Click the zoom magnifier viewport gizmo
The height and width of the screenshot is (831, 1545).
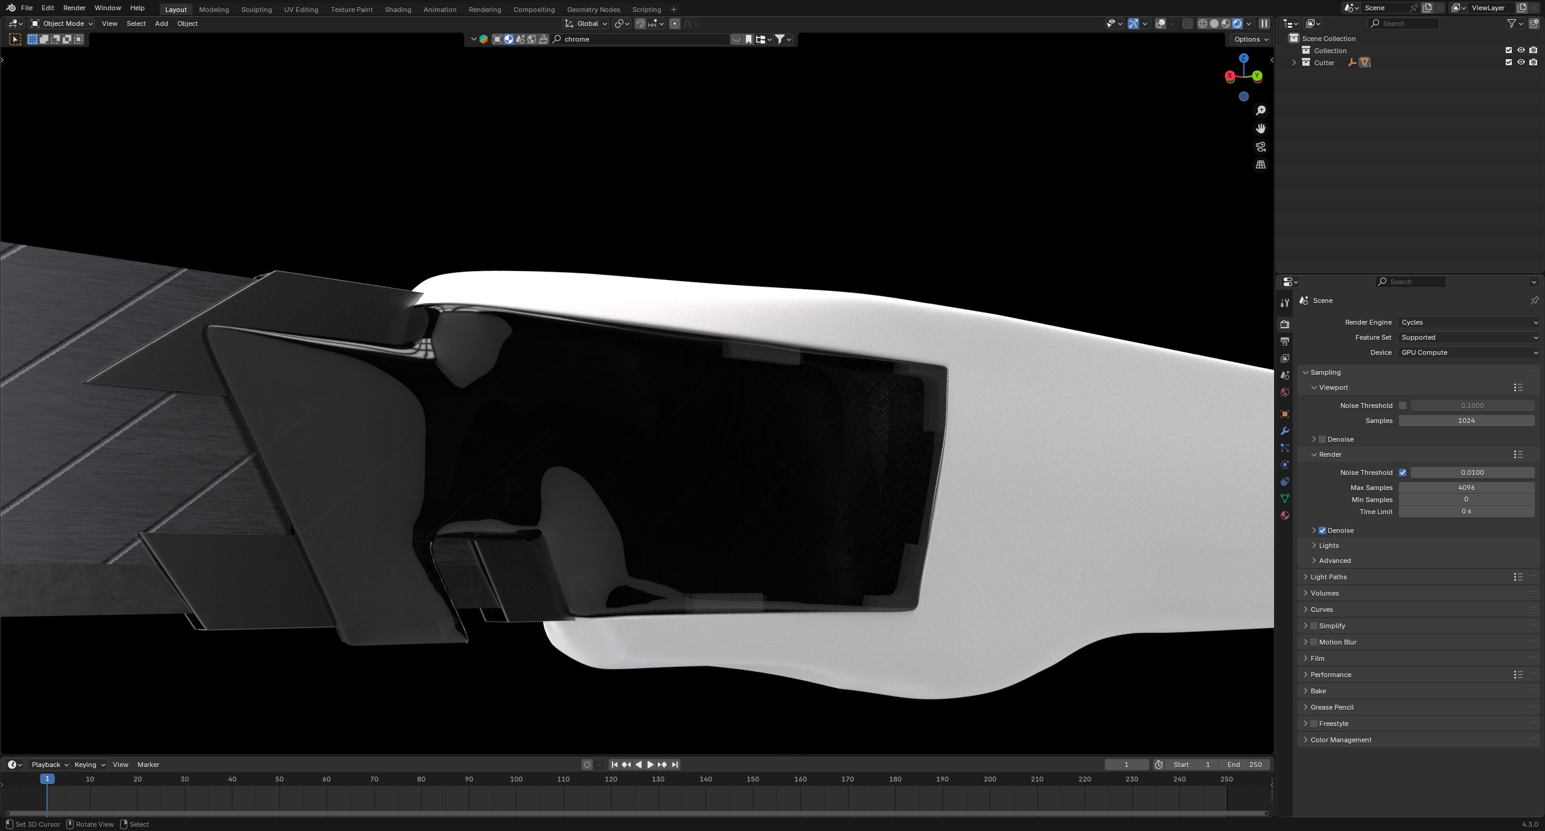(1261, 110)
